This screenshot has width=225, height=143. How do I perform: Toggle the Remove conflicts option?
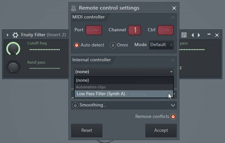(x=173, y=117)
